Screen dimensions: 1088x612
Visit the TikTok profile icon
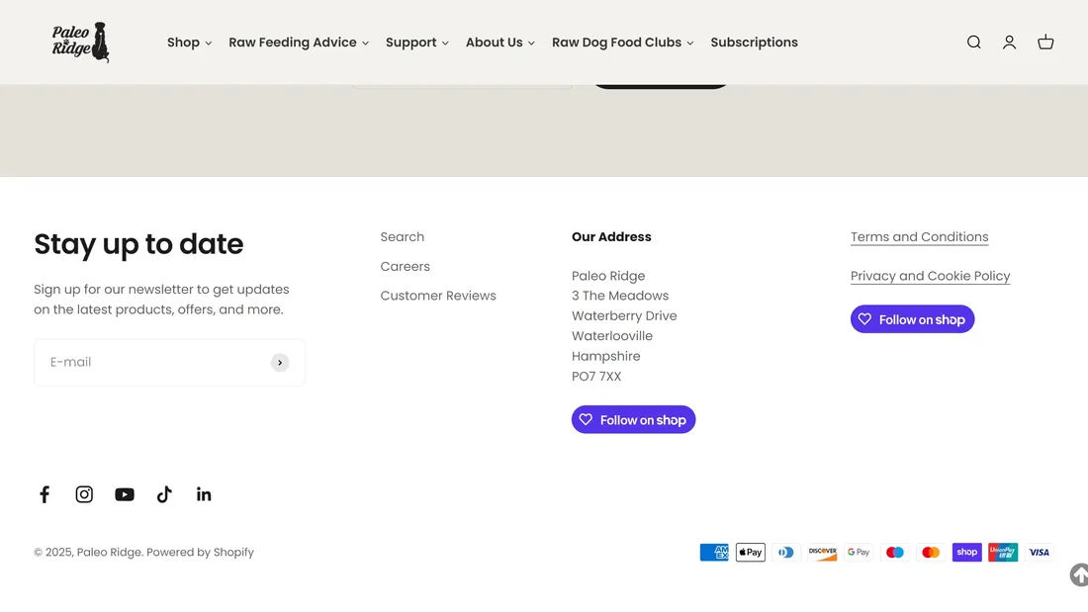point(164,494)
